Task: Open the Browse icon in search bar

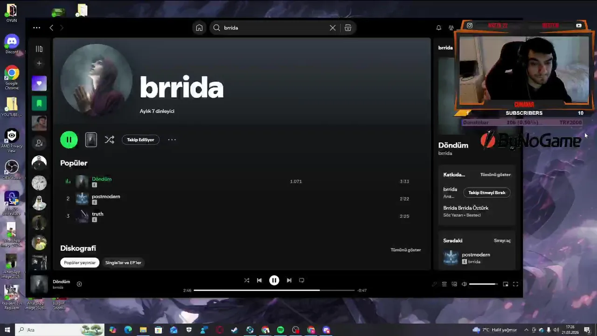Action: pyautogui.click(x=348, y=28)
